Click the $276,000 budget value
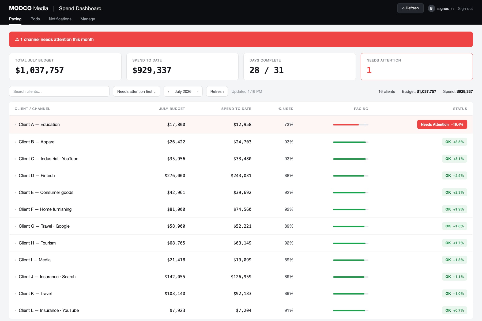The width and height of the screenshot is (482, 321). pos(175,176)
